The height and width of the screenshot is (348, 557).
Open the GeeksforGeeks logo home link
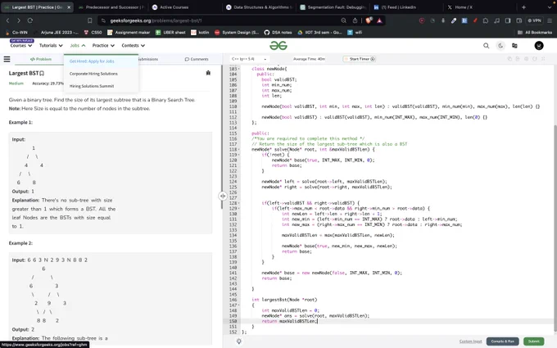[x=278, y=46]
